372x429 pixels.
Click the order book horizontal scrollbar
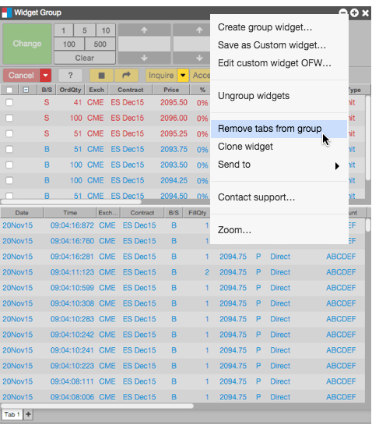tap(71, 202)
